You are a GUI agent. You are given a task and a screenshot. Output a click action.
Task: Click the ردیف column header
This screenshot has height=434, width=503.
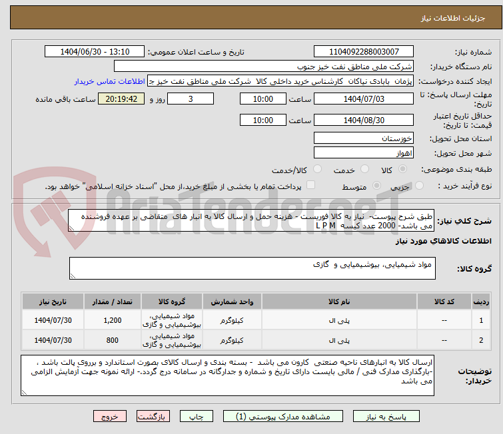(x=481, y=302)
